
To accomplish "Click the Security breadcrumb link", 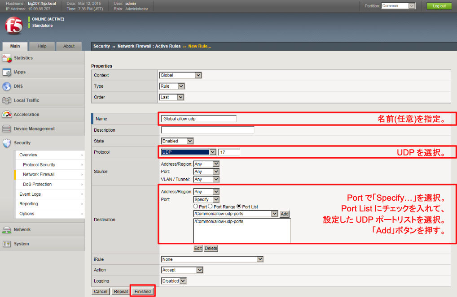I will click(x=102, y=46).
